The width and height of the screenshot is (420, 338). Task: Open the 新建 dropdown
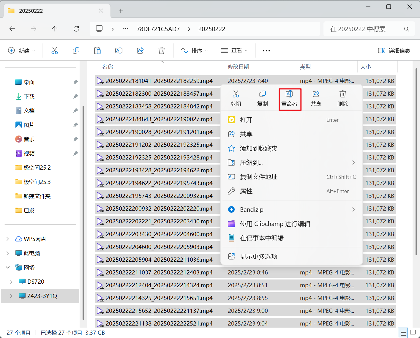[x=22, y=50]
